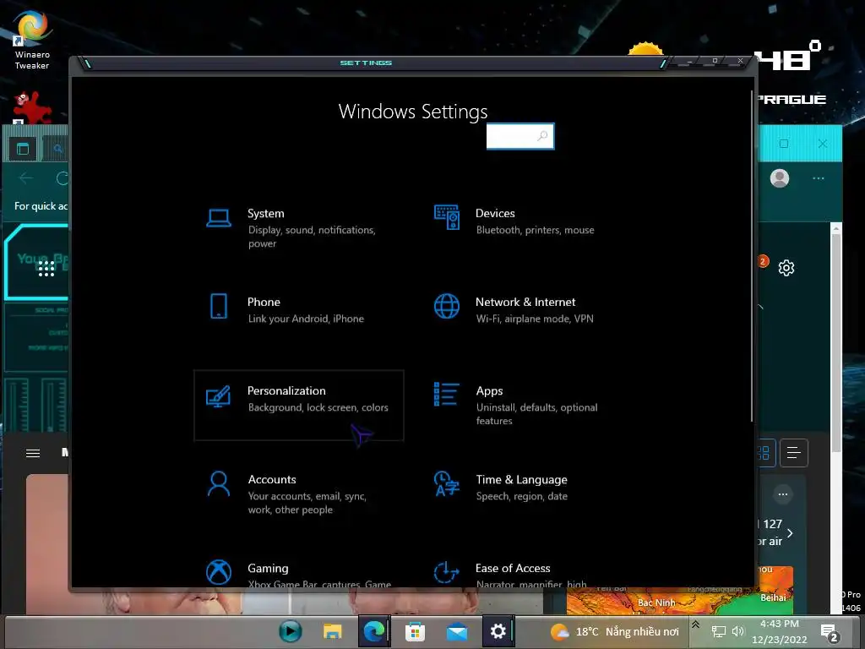Click Edge tab actions icon
This screenshot has height=649, width=865.
pyautogui.click(x=23, y=149)
